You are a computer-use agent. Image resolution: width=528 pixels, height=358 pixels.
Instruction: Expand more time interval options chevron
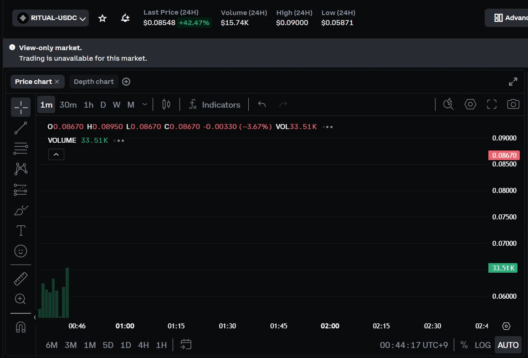(x=145, y=104)
